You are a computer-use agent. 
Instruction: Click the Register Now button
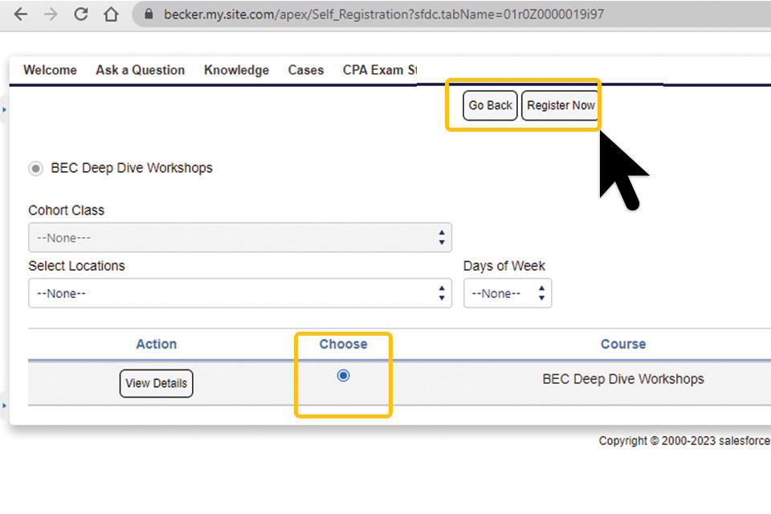coord(561,105)
